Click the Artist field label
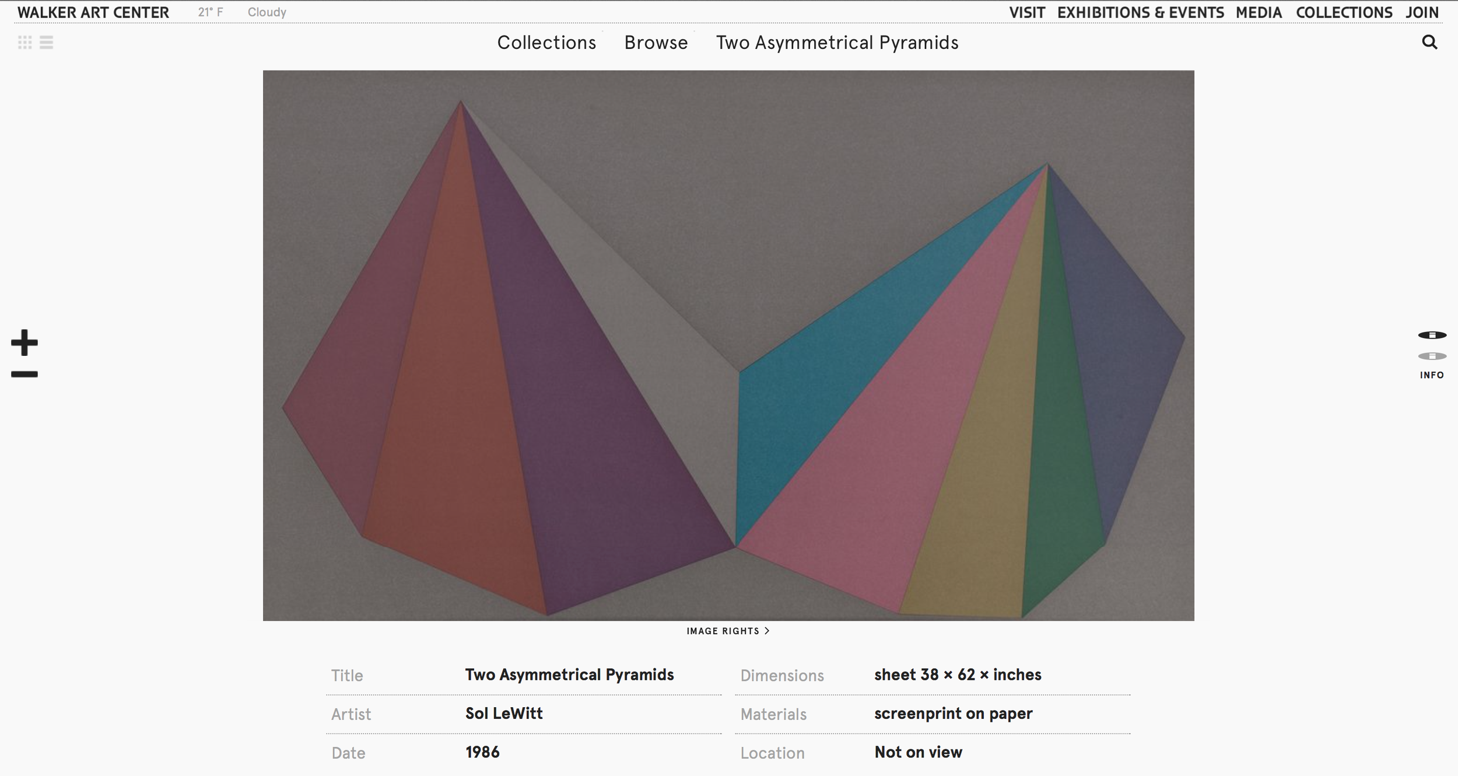 pos(351,714)
